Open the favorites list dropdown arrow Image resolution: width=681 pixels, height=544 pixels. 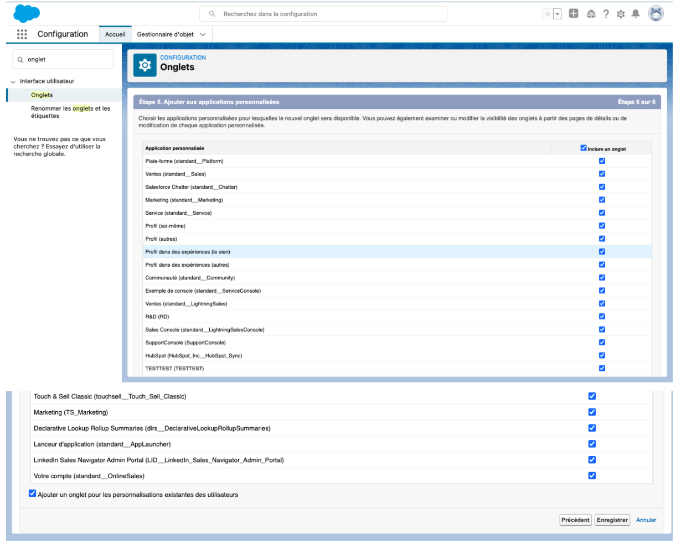558,14
